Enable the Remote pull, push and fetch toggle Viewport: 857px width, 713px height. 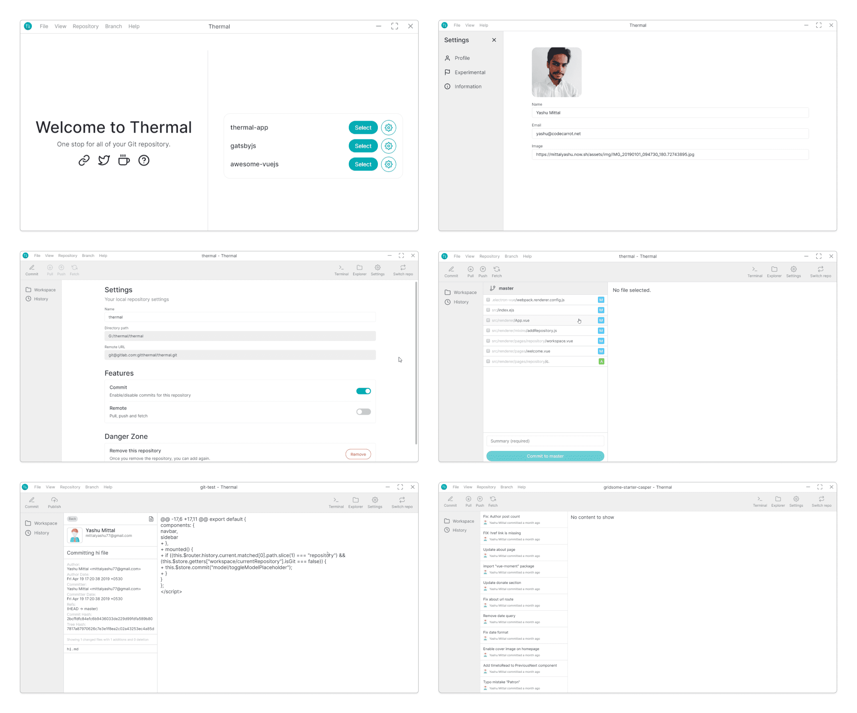(x=363, y=412)
